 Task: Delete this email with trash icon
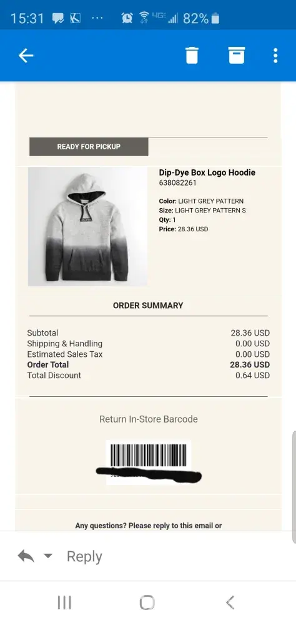click(192, 56)
